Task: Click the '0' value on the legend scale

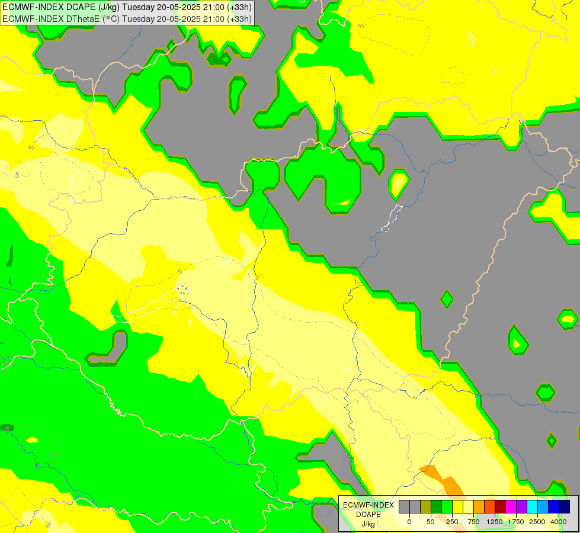Action: [x=409, y=522]
